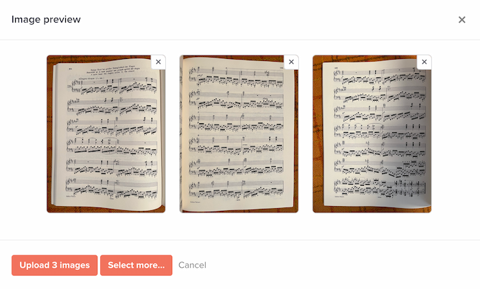Dismiss the center photo with its X icon
Viewport: 480px width, 289px height.
[x=291, y=62]
